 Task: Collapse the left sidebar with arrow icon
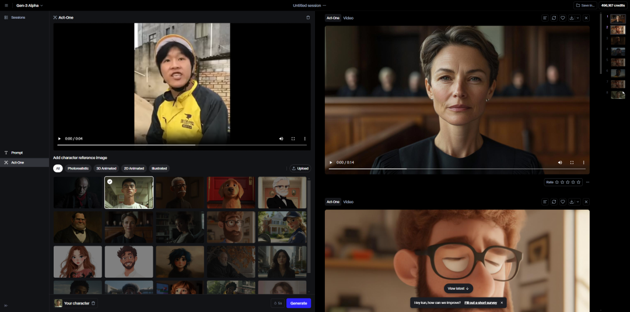coord(6,306)
